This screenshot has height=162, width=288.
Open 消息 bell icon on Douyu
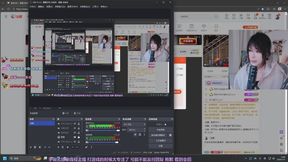pos(255,16)
